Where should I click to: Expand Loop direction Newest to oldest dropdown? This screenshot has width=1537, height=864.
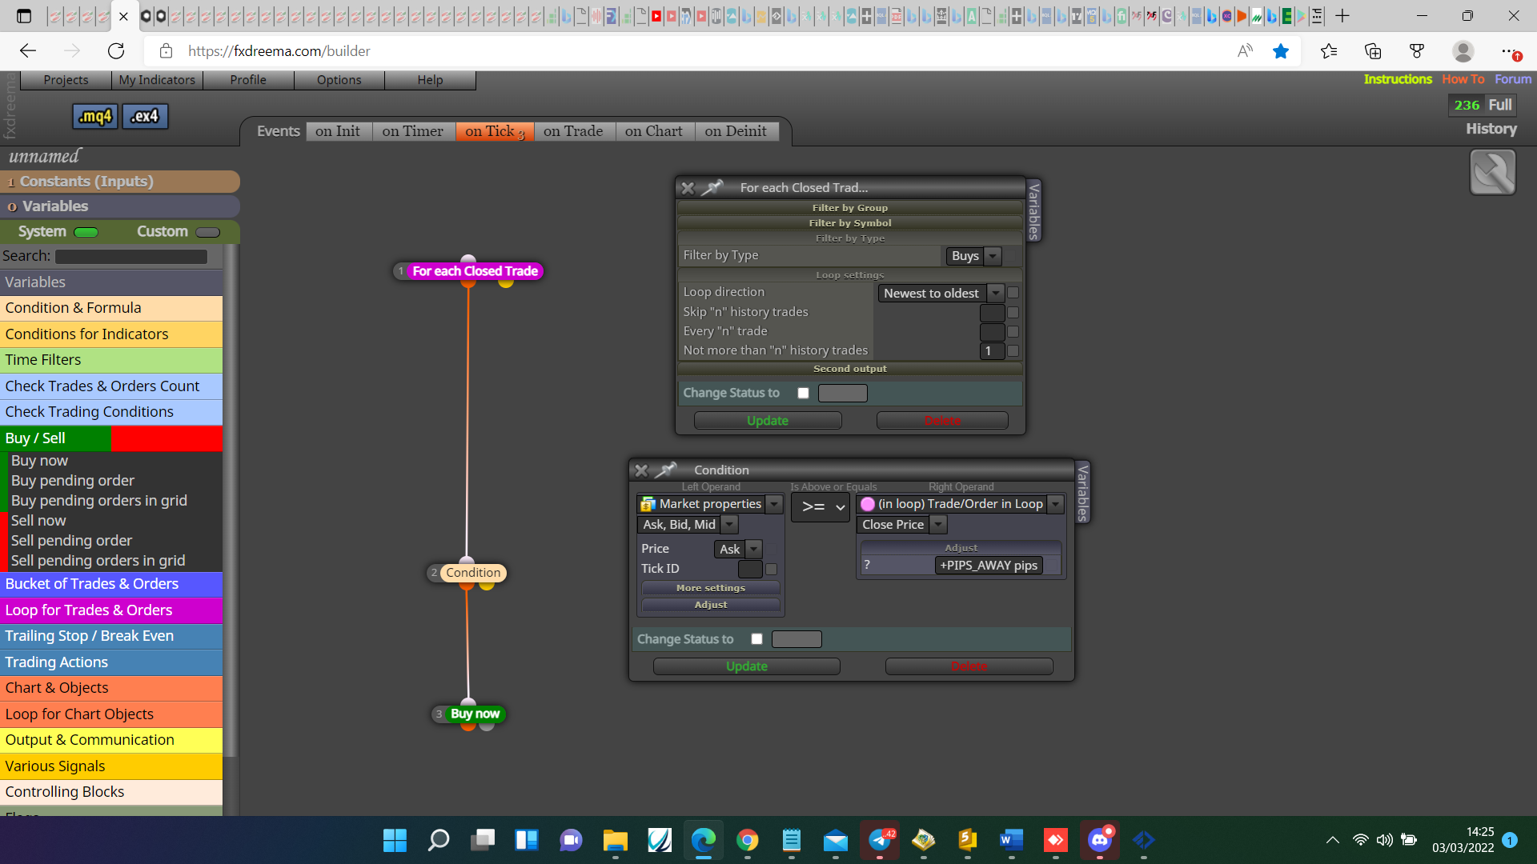point(941,294)
